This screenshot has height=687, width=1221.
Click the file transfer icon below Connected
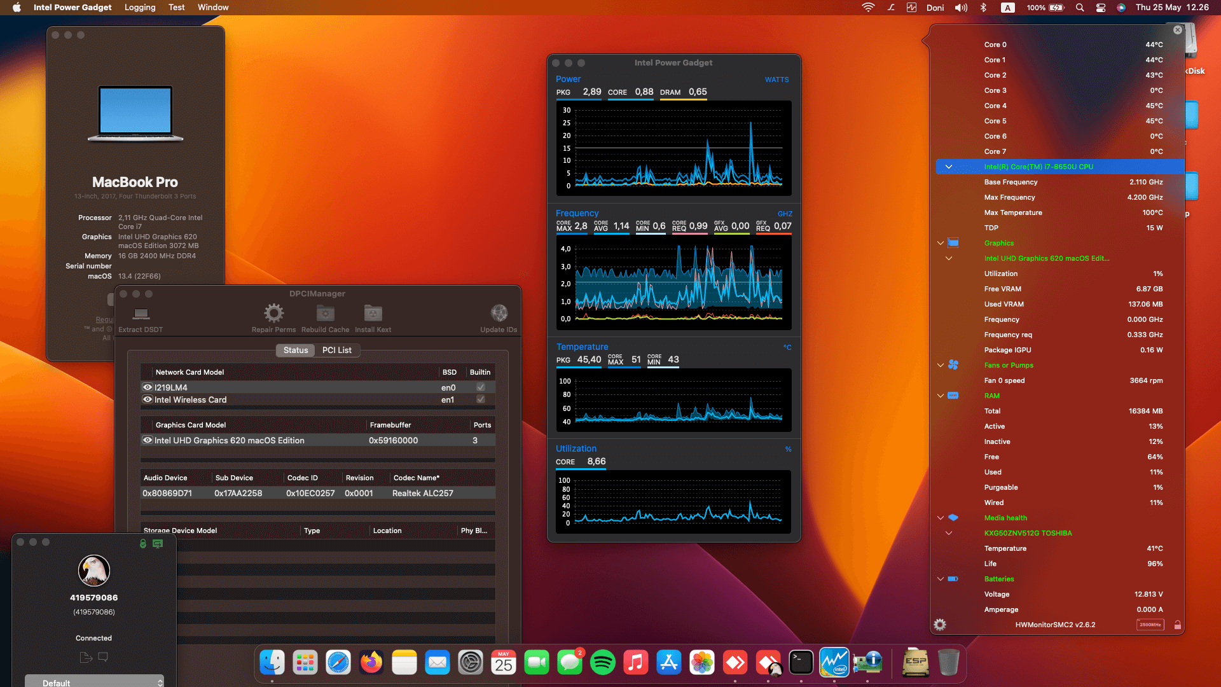point(86,657)
